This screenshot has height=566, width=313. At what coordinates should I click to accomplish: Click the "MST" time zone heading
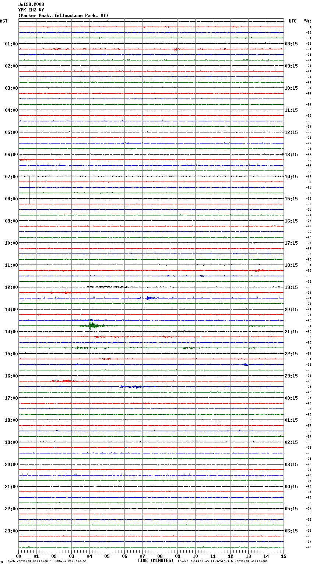(4, 21)
